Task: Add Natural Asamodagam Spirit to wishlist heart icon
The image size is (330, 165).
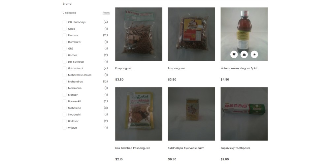Action: 234,54
